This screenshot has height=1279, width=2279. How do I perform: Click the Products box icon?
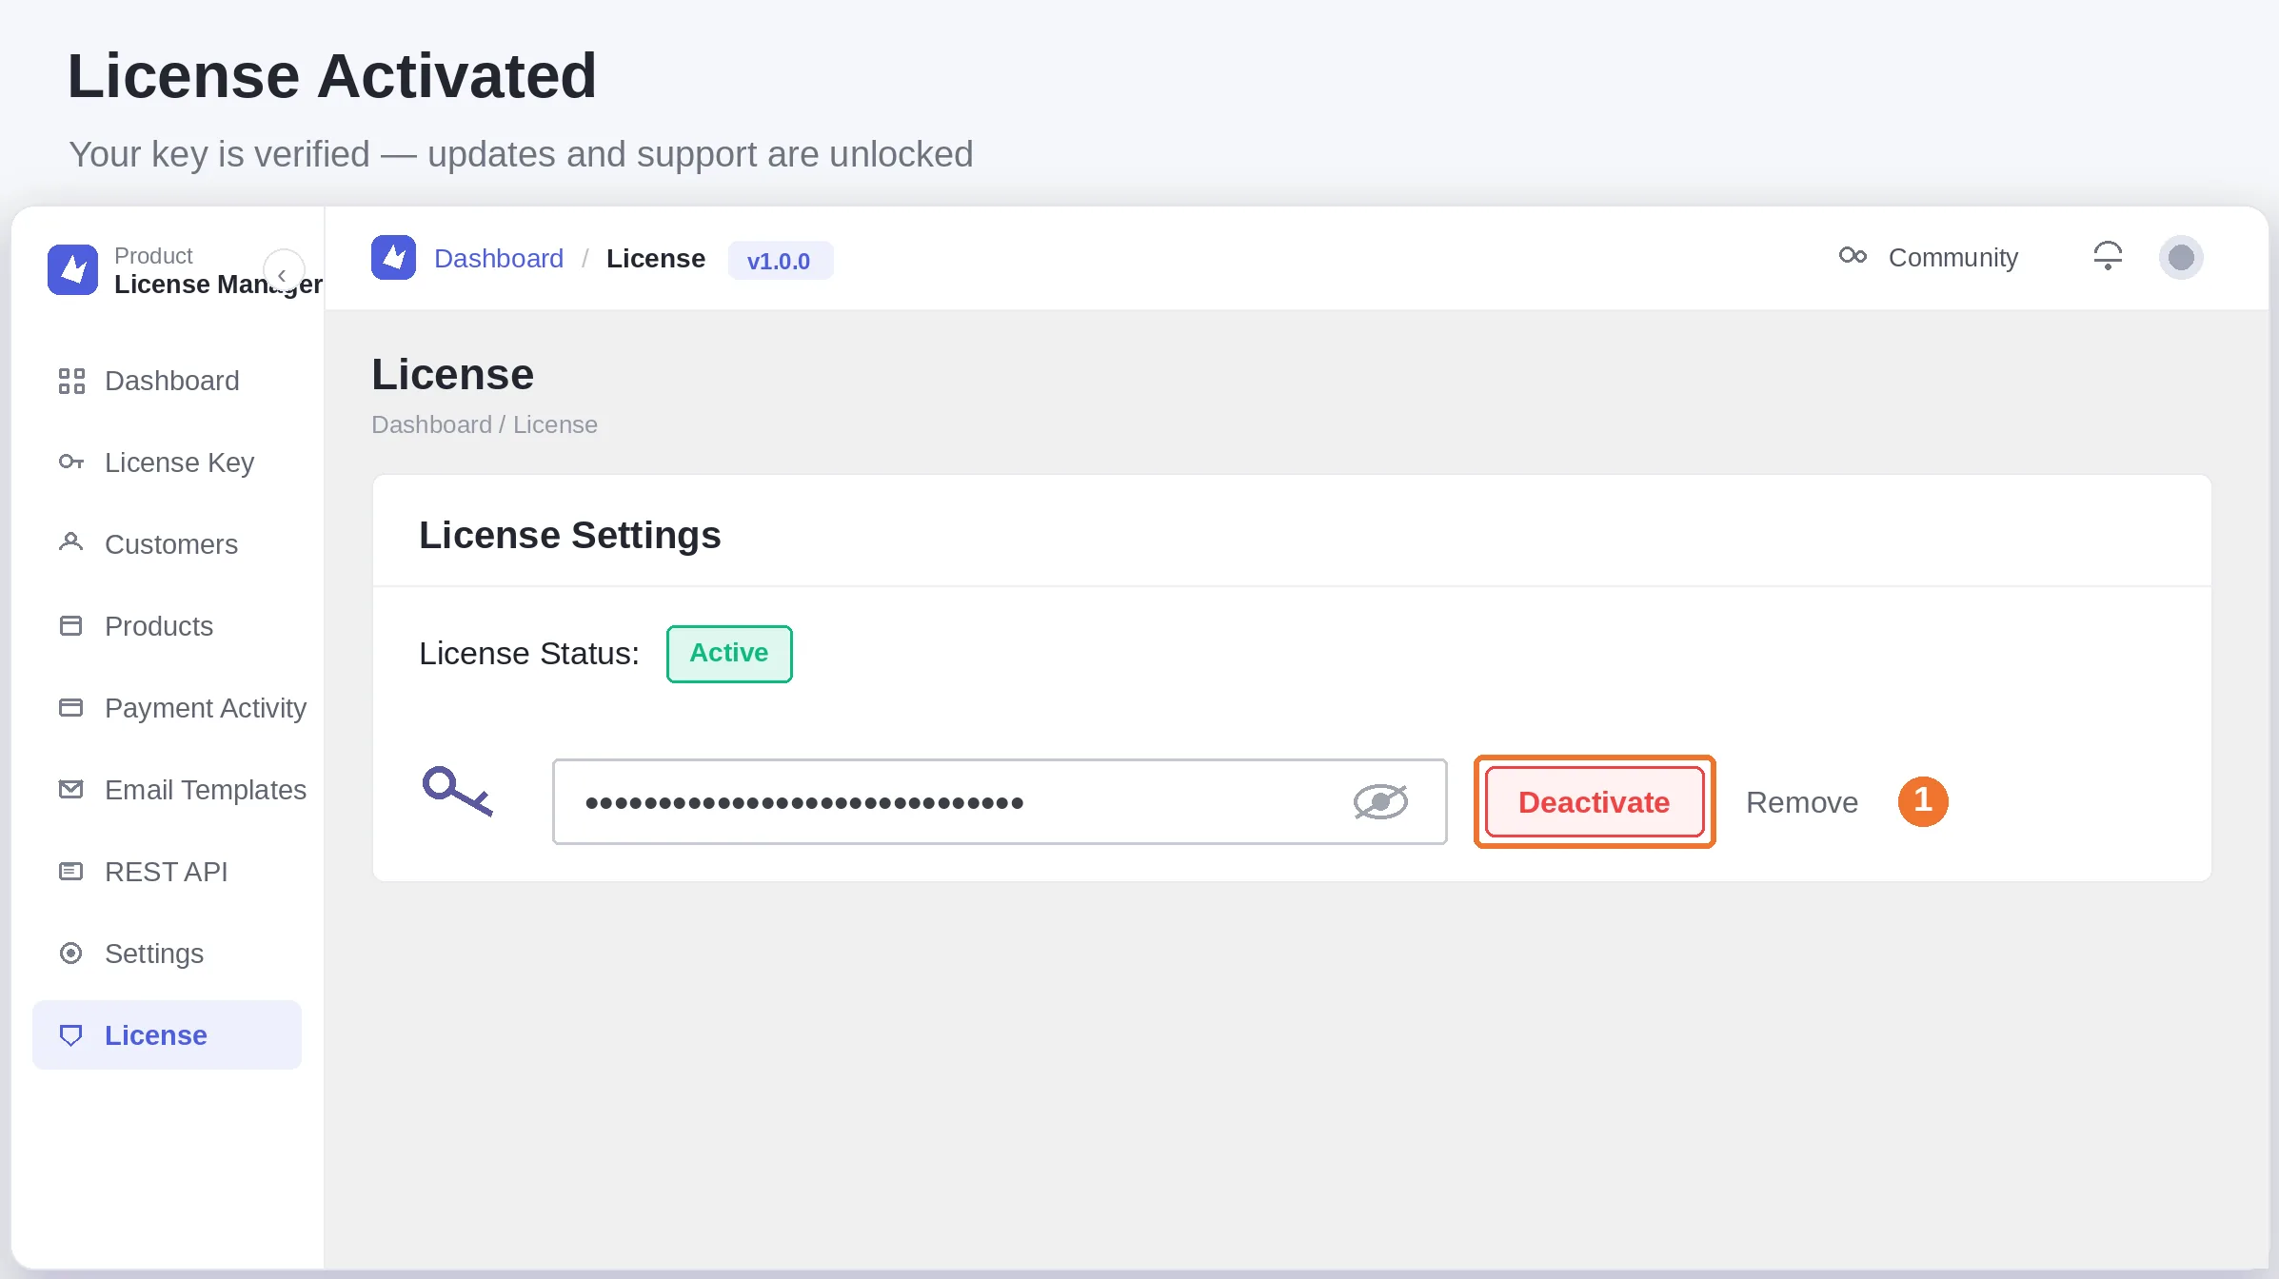click(x=71, y=626)
